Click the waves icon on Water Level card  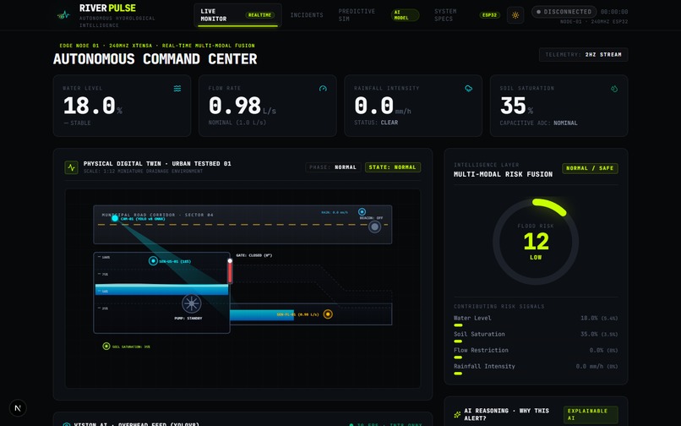click(x=177, y=89)
